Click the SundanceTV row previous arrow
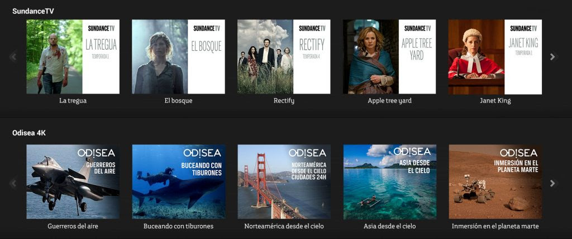Screen dimensions: 572x239 [13, 57]
